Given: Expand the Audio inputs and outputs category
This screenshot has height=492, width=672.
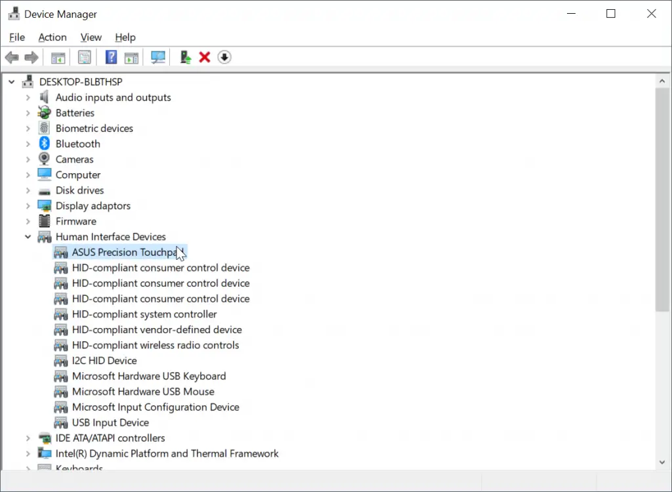Looking at the screenshot, I should pyautogui.click(x=27, y=96).
